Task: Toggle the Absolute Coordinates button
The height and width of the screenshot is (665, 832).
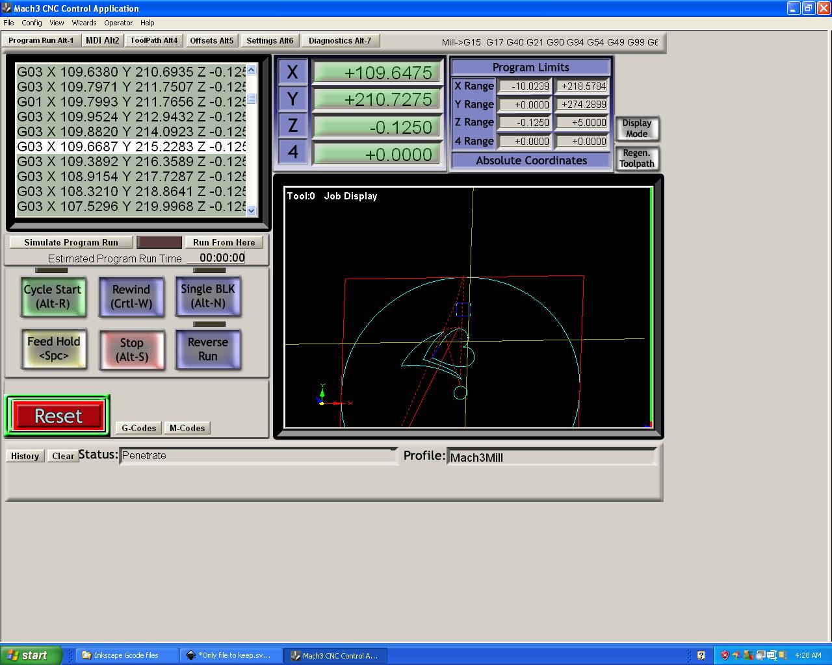Action: 531,160
